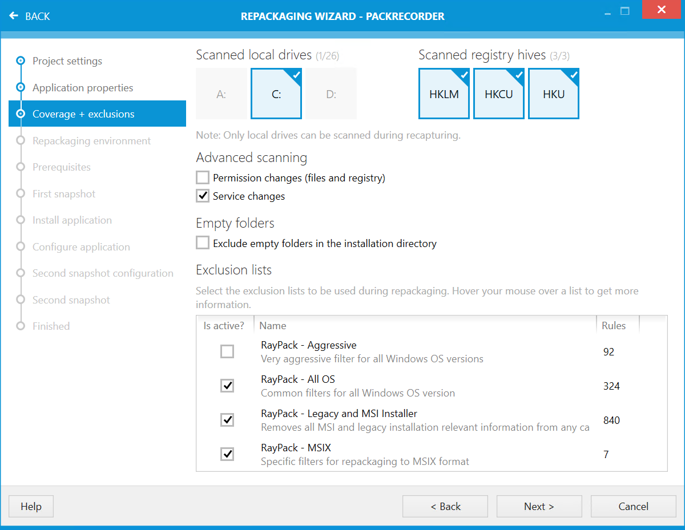
Task: Enable Permission changes scanning
Action: coord(203,177)
